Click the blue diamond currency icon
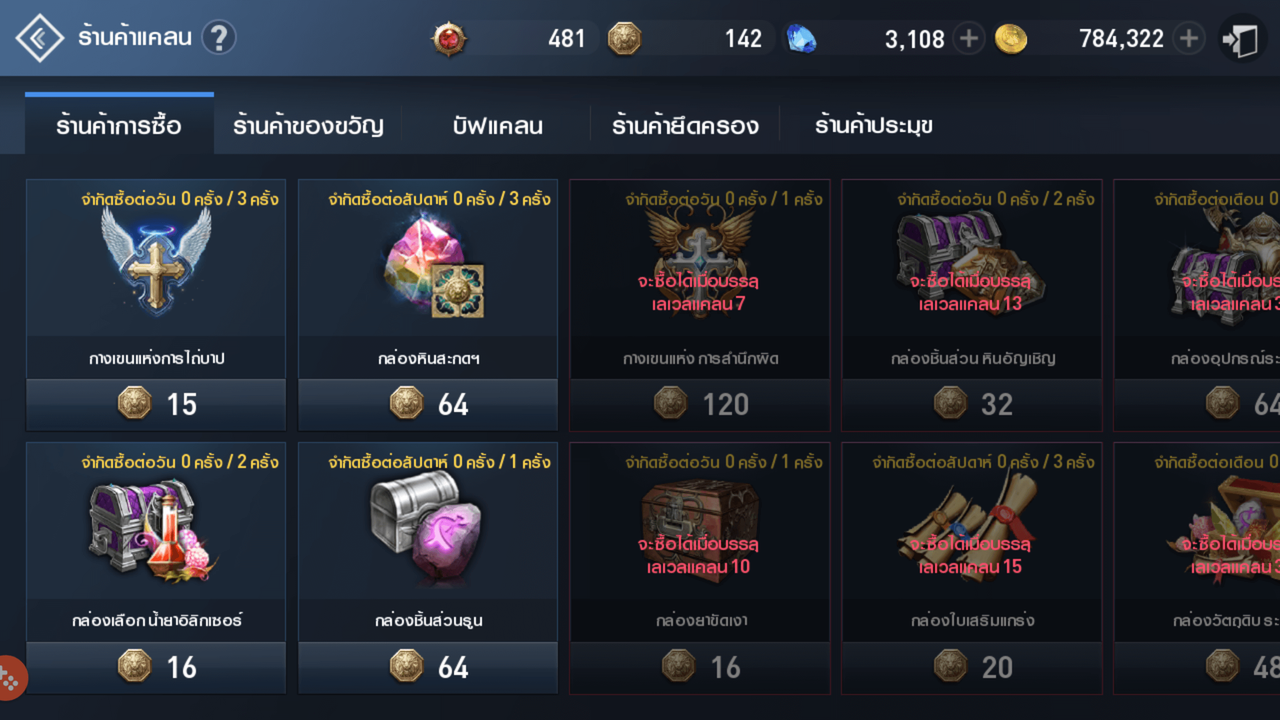 (801, 39)
